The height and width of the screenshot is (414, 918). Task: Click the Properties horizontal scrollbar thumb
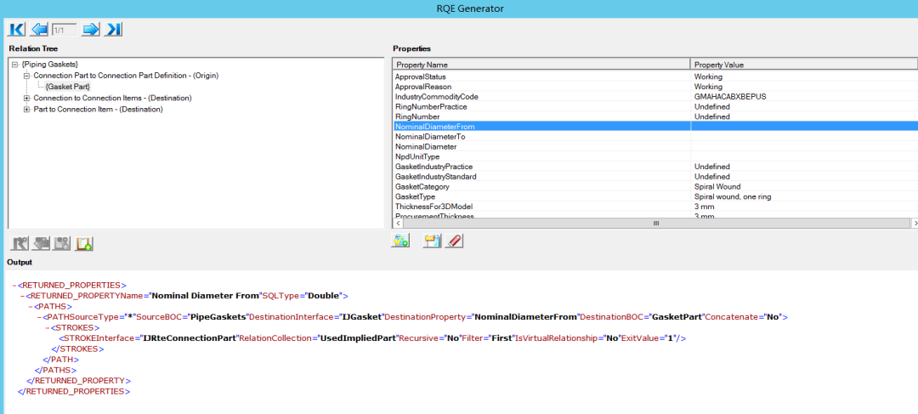(655, 224)
